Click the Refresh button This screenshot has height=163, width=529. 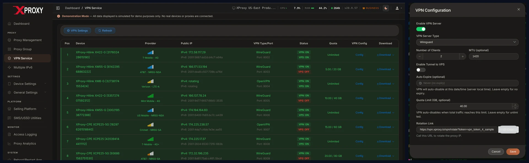(105, 31)
